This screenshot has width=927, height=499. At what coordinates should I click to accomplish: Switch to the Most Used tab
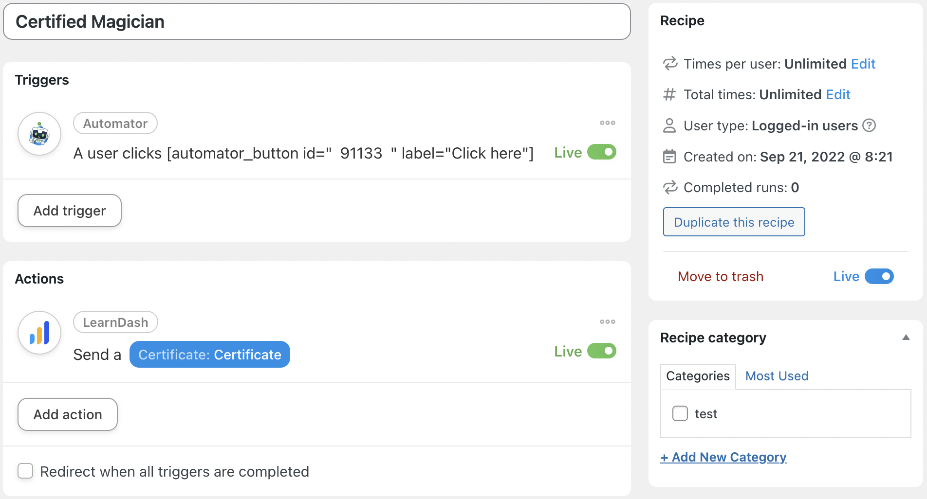[x=777, y=375]
